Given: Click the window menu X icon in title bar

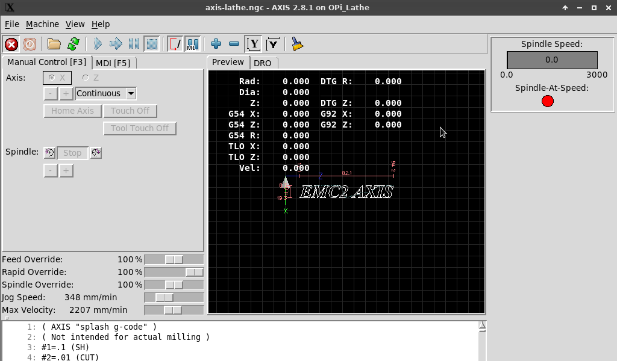Looking at the screenshot, I should [10, 7].
